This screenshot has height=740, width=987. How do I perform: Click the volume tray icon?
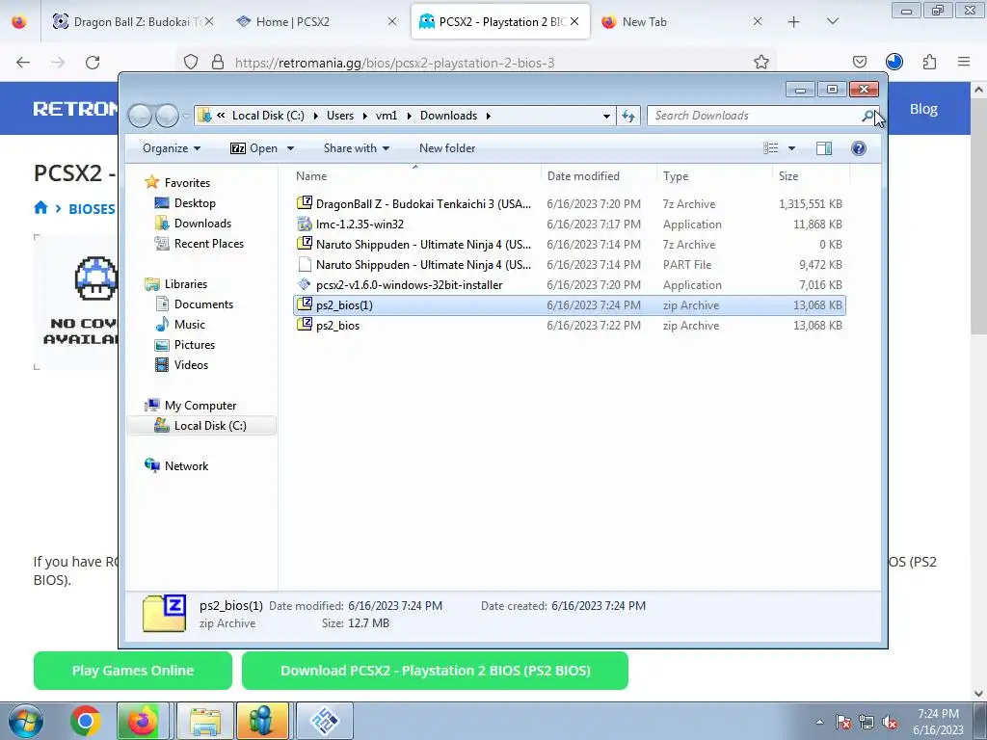890,723
